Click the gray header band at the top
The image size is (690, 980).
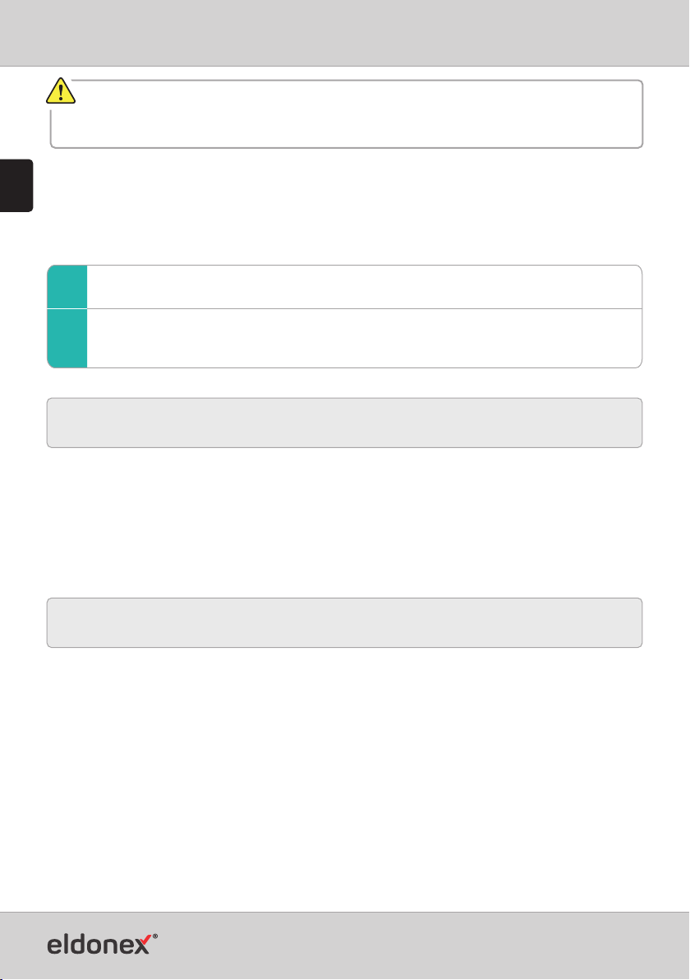tap(345, 33)
